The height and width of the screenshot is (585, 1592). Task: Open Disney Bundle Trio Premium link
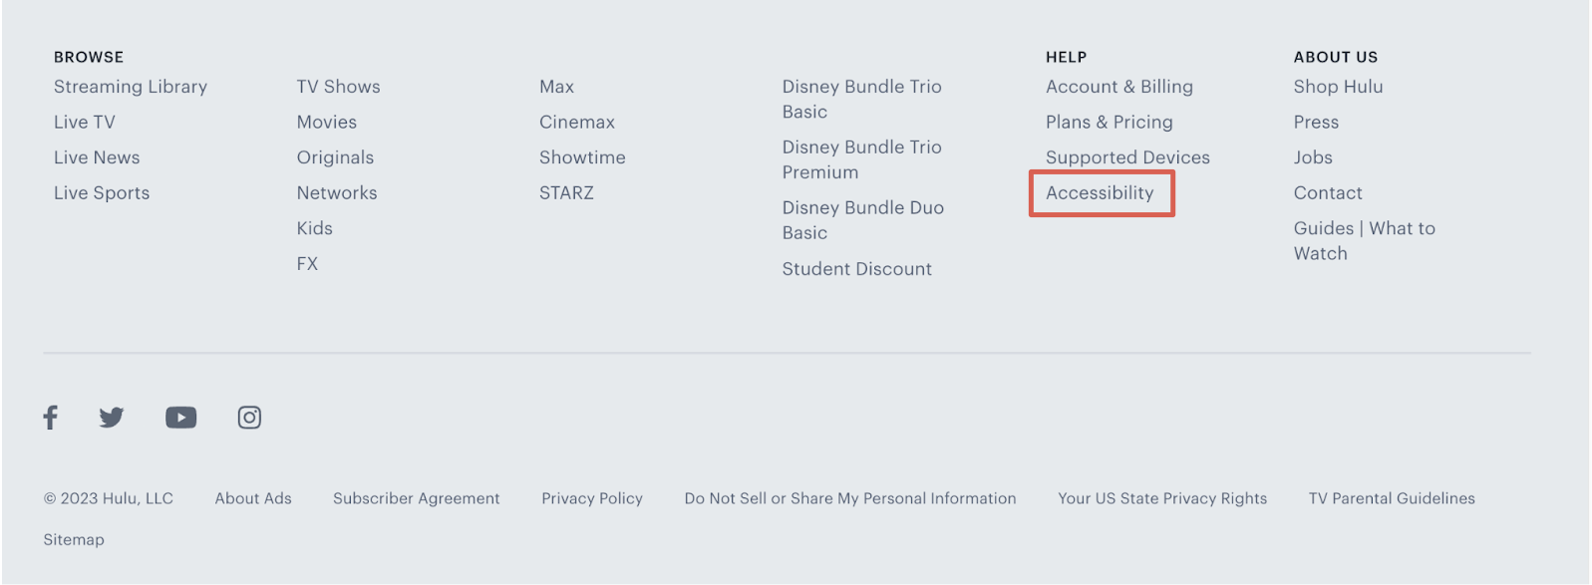click(861, 159)
